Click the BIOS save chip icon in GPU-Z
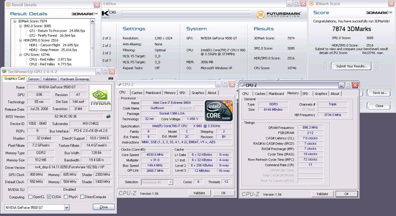 [x=108, y=116]
